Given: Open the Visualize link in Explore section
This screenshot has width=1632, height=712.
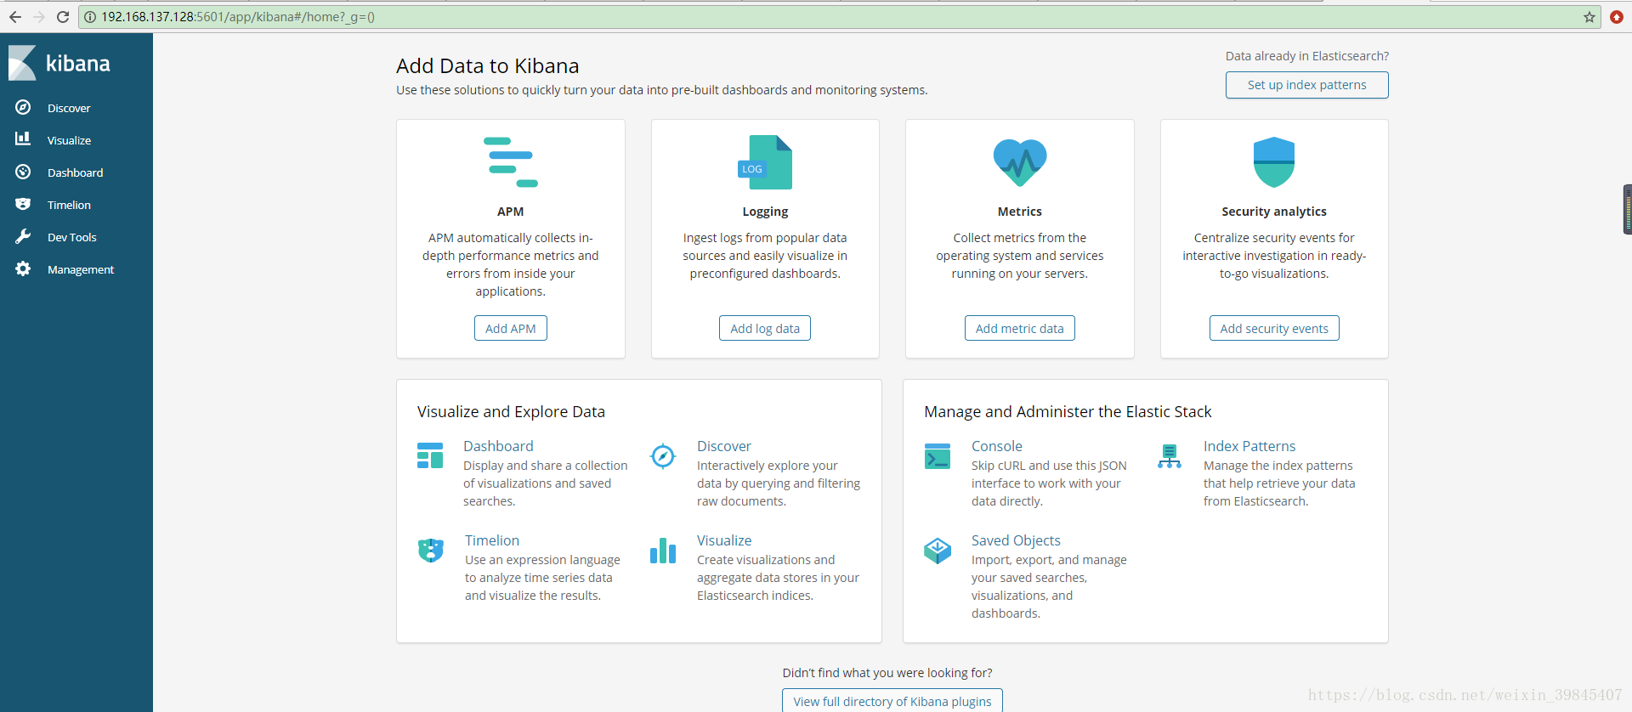Looking at the screenshot, I should (724, 540).
